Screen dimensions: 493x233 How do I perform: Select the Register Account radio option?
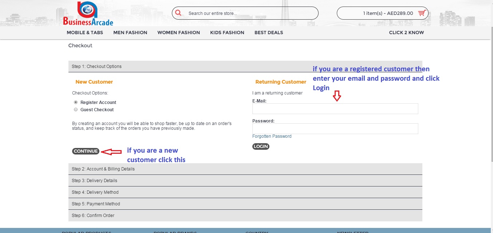pyautogui.click(x=76, y=103)
